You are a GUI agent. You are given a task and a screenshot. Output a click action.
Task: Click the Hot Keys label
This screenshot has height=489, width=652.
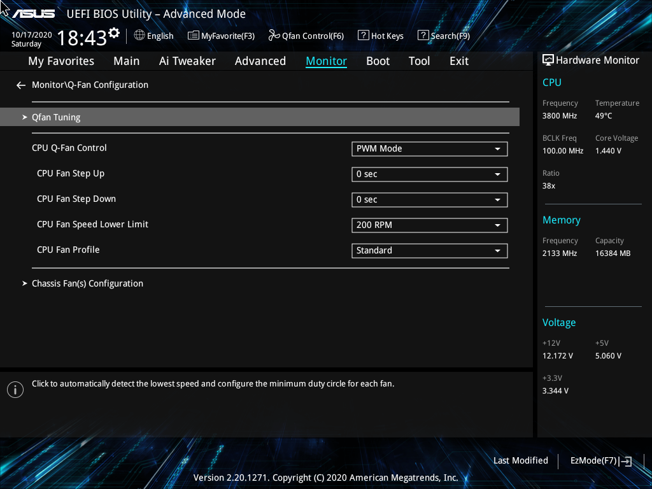click(387, 36)
